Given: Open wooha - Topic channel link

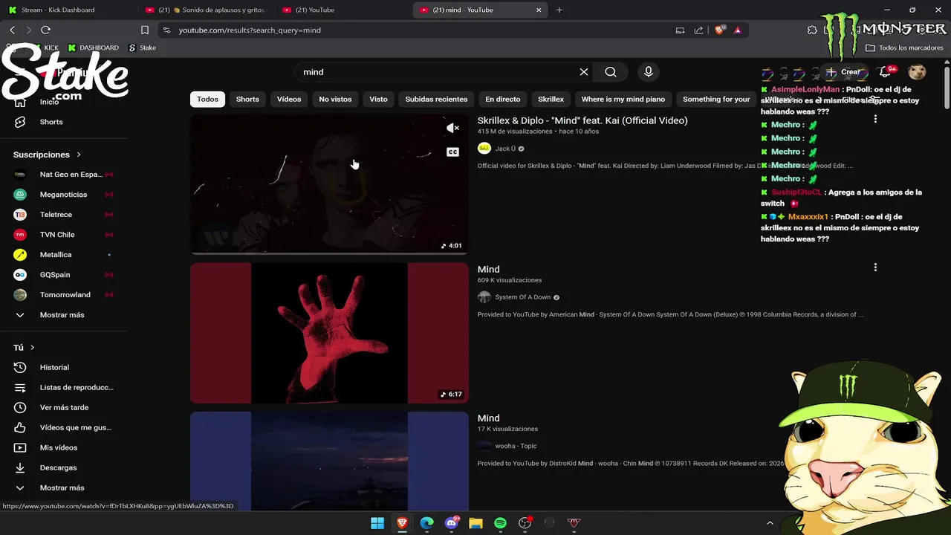Looking at the screenshot, I should [x=516, y=446].
